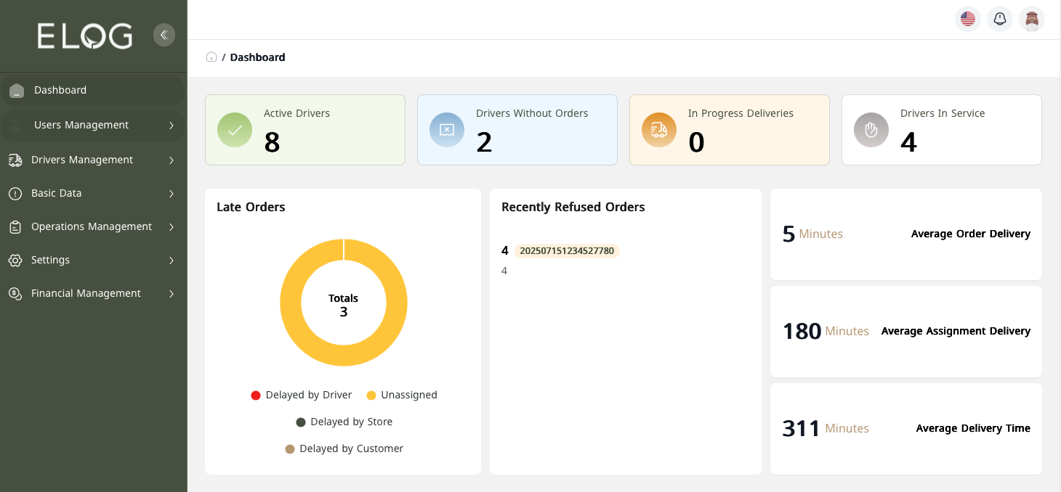Screen dimensions: 1061x492
Task: Select the In Progress Deliveries truck icon
Action: (658, 130)
